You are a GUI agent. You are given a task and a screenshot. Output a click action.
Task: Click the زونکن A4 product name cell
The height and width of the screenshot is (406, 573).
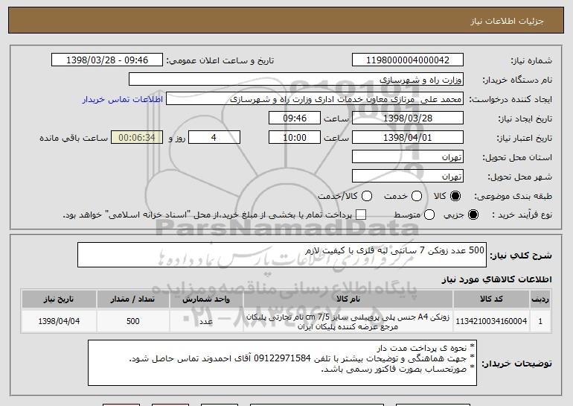click(348, 321)
